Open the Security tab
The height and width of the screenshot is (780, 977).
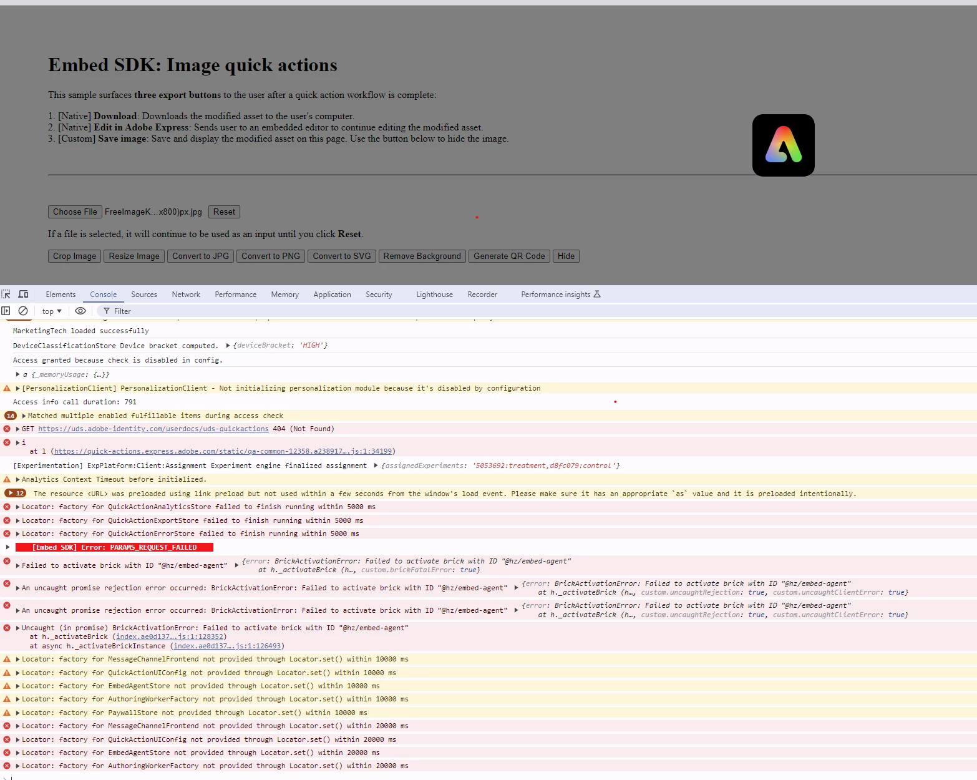(379, 295)
